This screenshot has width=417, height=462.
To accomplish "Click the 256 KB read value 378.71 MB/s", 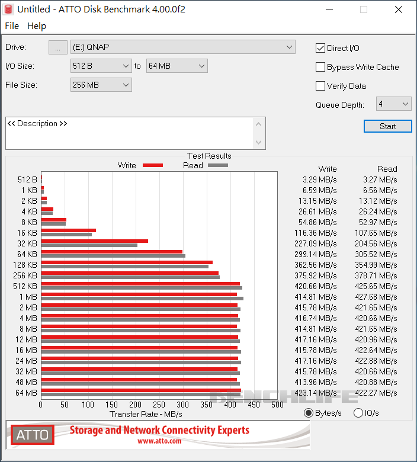I will tap(376, 276).
